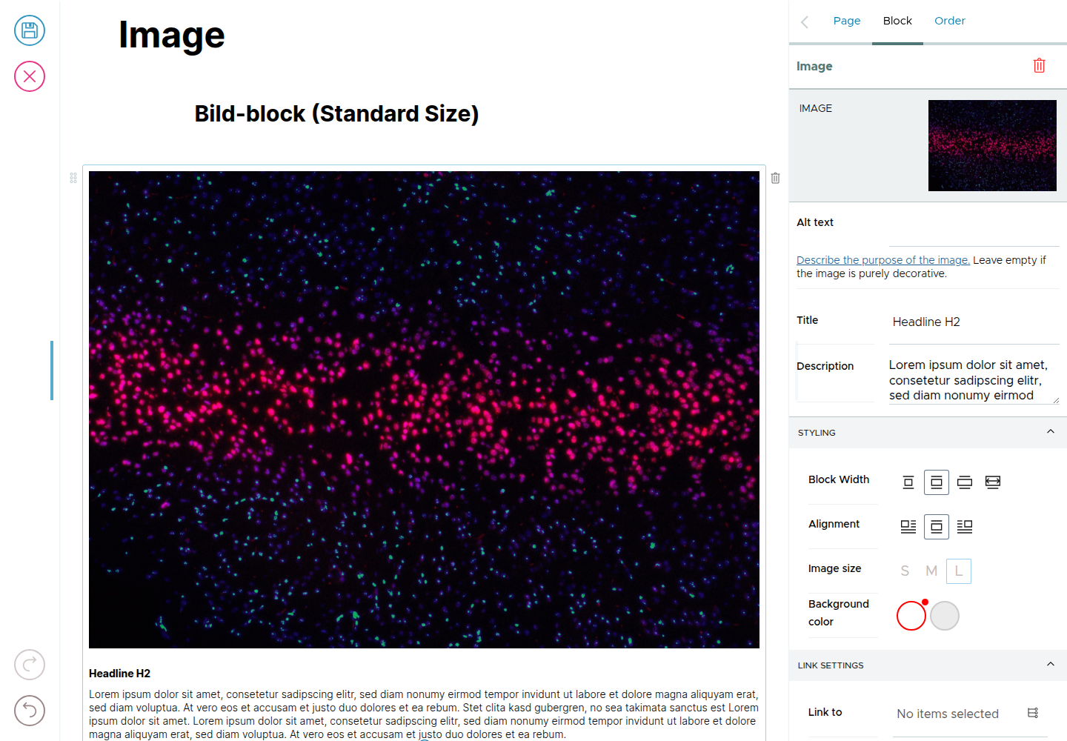Save the page with the disk icon
This screenshot has height=741, width=1067.
pyautogui.click(x=30, y=30)
